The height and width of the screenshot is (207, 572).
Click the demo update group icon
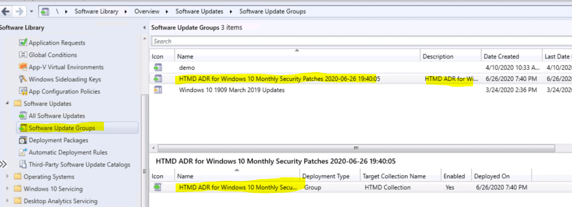[x=158, y=68]
